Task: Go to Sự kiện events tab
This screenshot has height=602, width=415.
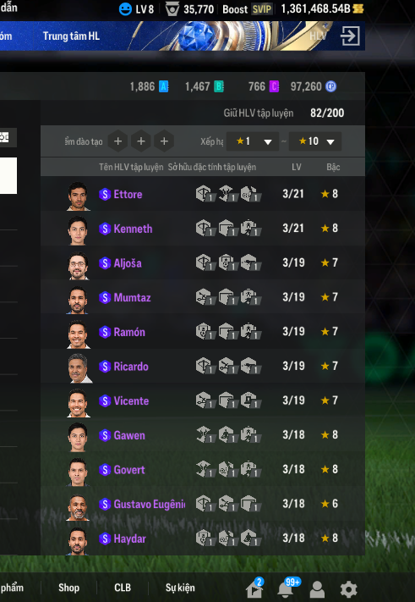Action: coord(180,588)
